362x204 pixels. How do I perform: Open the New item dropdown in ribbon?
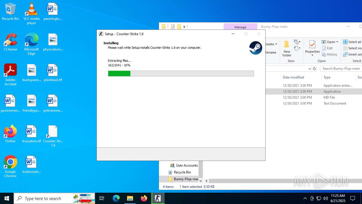(x=297, y=42)
